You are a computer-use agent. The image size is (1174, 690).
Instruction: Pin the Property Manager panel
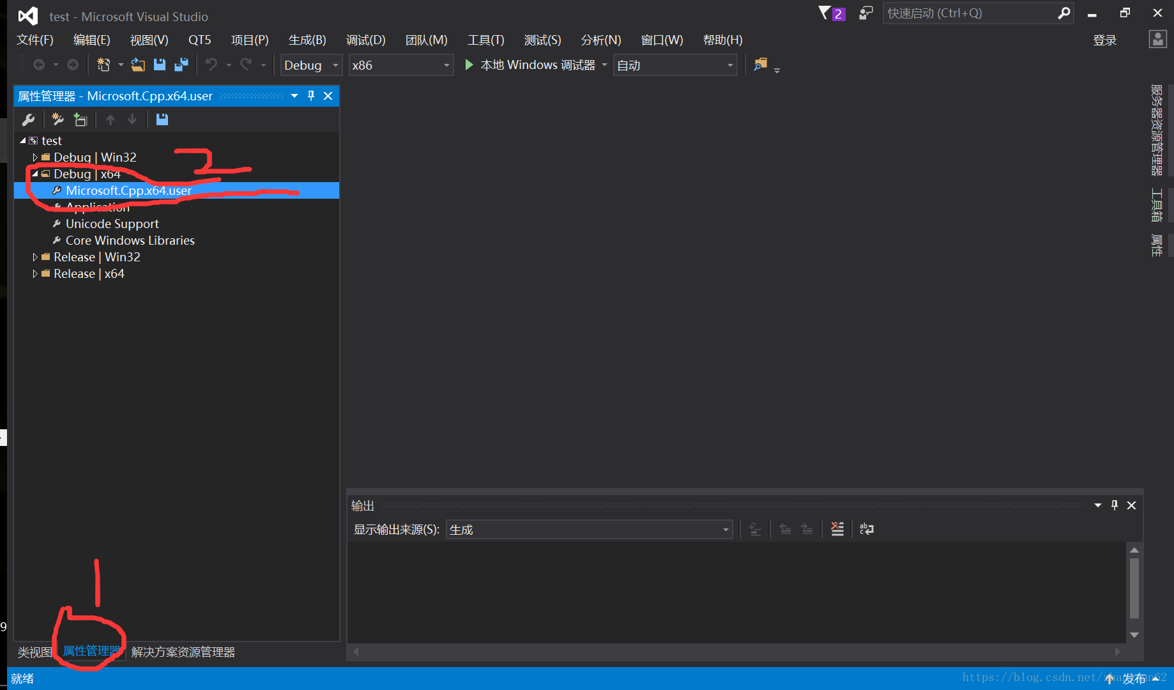(311, 96)
